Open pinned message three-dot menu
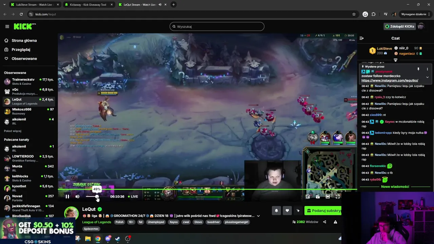The width and height of the screenshot is (434, 244). (427, 69)
